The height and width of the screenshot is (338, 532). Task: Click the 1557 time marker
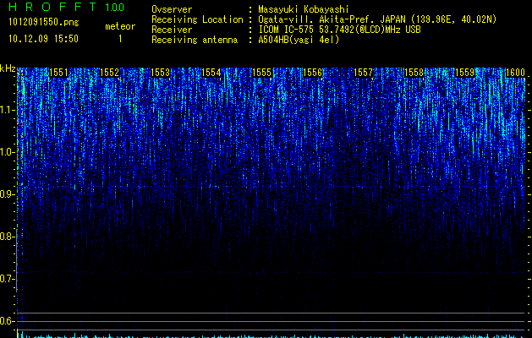tap(364, 73)
